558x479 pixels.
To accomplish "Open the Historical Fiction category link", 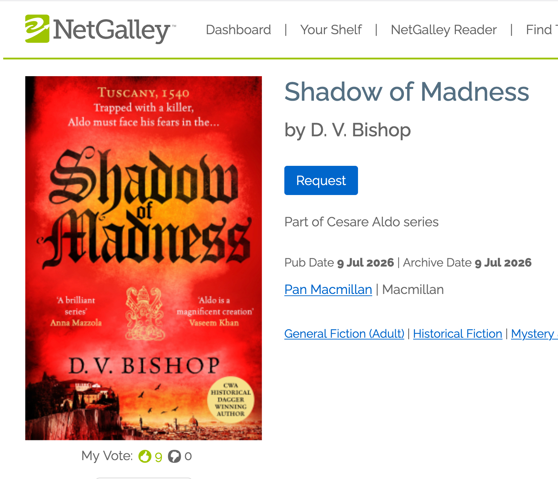I will 457,334.
